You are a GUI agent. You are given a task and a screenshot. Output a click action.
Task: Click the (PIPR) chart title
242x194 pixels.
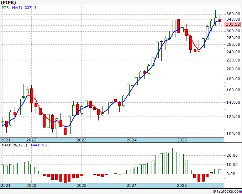tap(8, 2)
